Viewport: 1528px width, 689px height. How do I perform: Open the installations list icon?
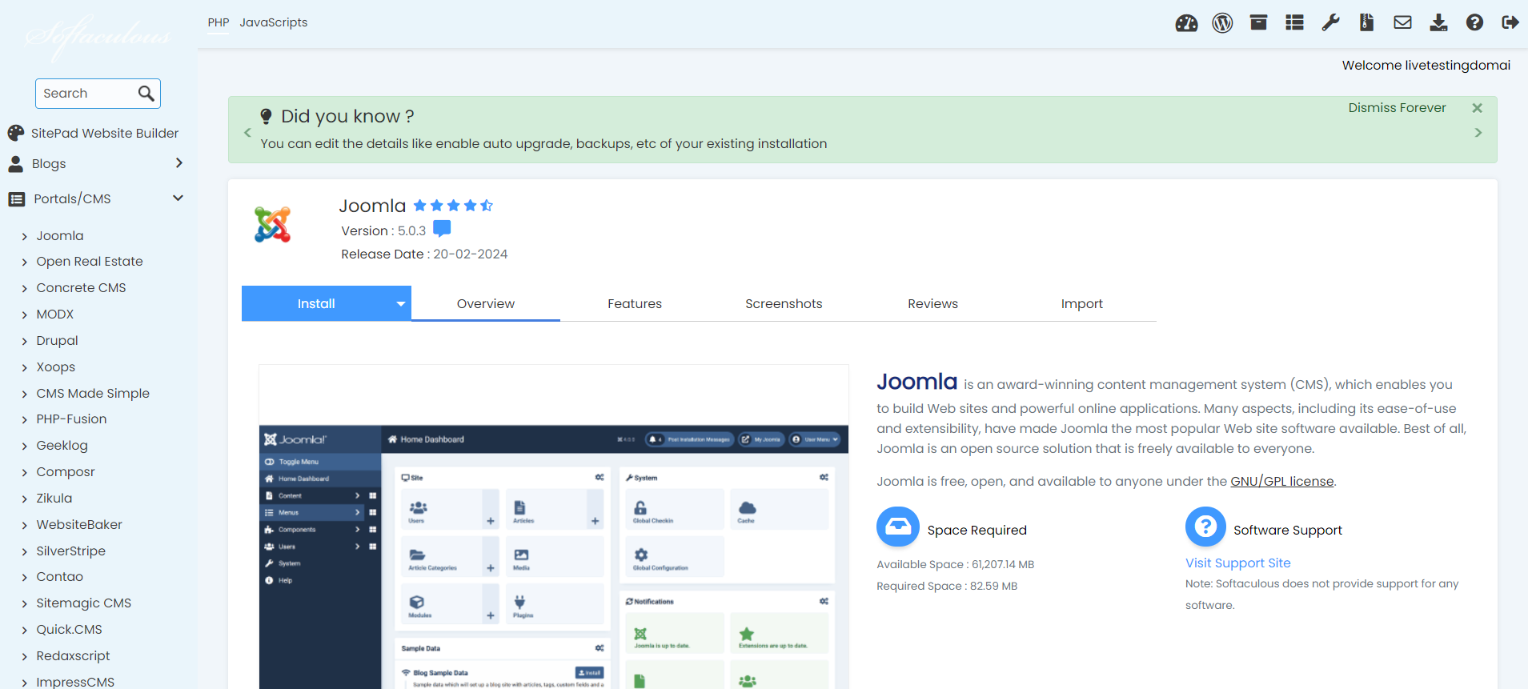click(1294, 22)
